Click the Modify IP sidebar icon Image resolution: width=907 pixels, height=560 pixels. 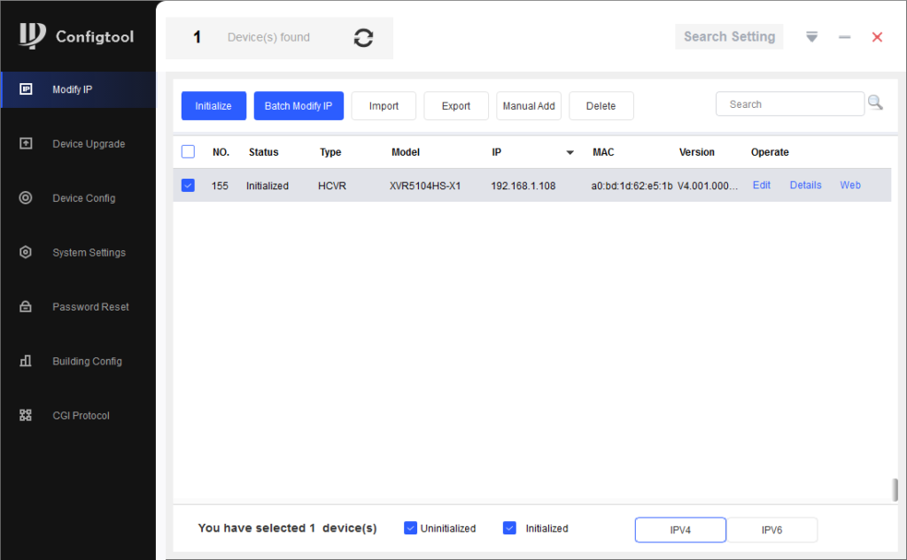coord(26,89)
